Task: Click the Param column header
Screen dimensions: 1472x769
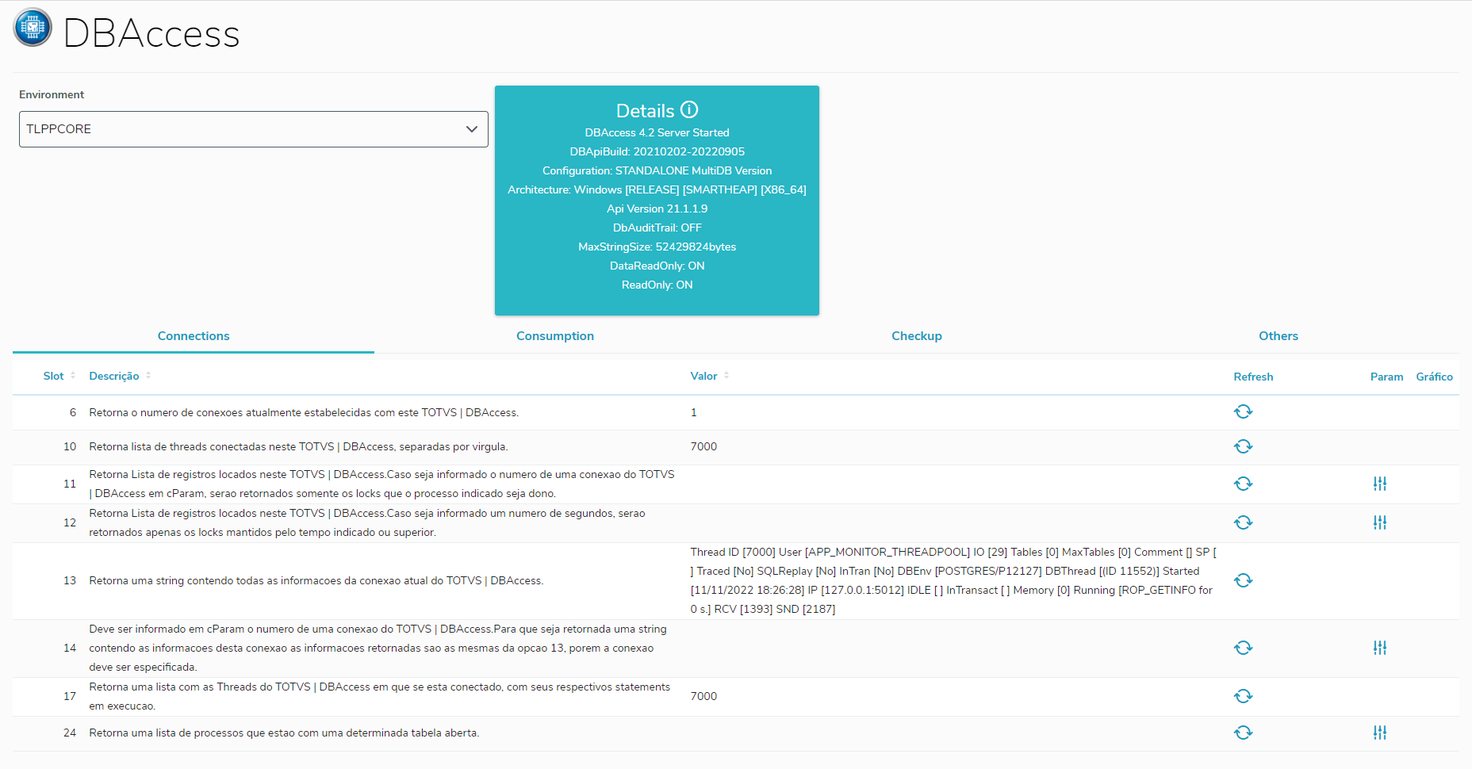Action: (1386, 377)
